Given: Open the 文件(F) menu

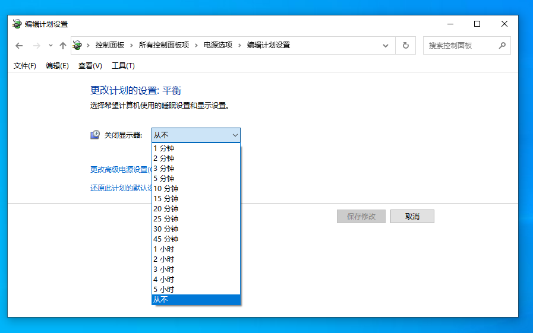Looking at the screenshot, I should coord(25,66).
